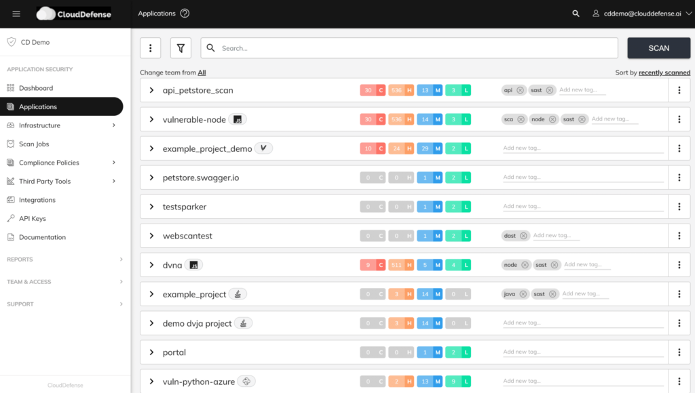Image resolution: width=695 pixels, height=393 pixels.
Task: Click the V badge icon beside example_project_demo
Action: (x=264, y=148)
